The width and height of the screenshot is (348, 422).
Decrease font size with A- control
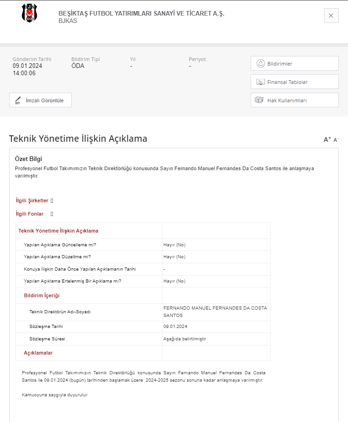(336, 140)
